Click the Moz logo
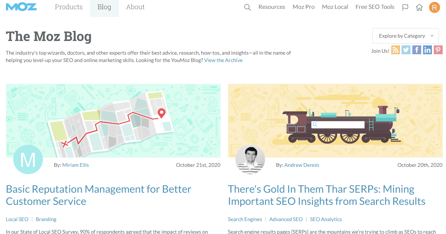The height and width of the screenshot is (234, 446). (x=21, y=7)
